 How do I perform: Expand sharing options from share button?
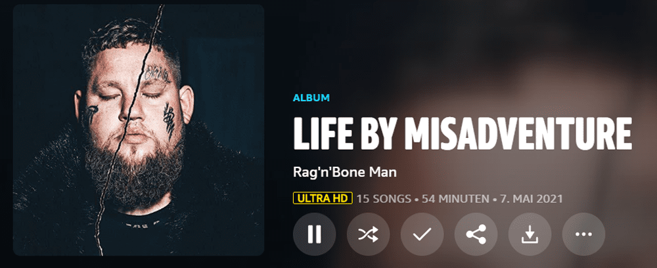point(476,234)
